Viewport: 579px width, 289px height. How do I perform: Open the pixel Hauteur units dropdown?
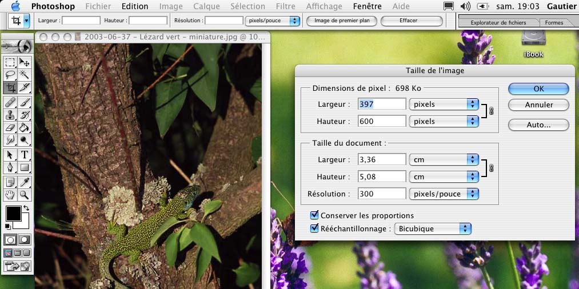tap(444, 121)
